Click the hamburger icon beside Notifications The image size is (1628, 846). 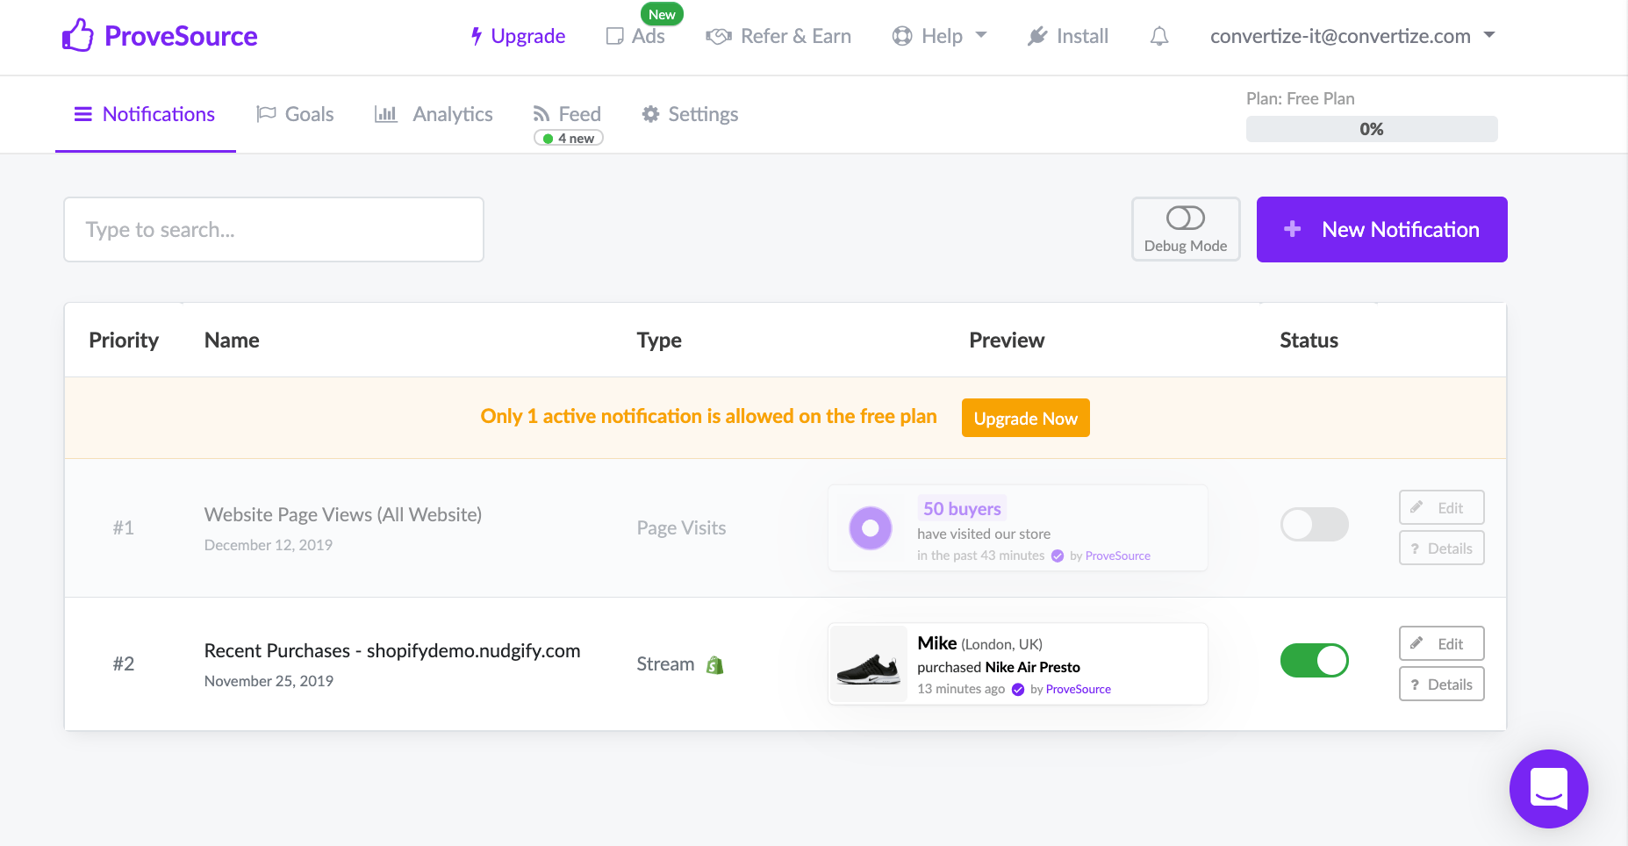[x=83, y=114]
